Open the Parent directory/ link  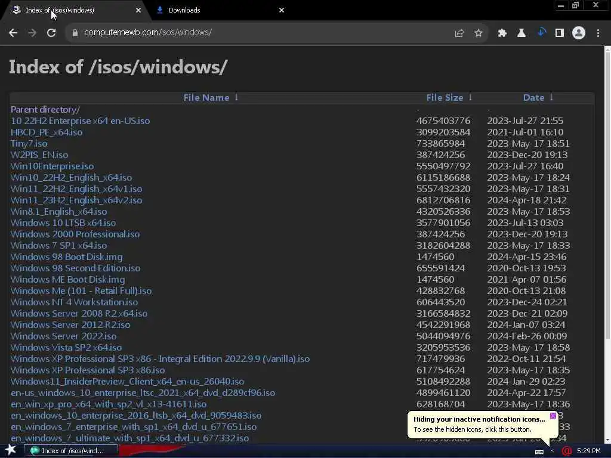(x=45, y=110)
